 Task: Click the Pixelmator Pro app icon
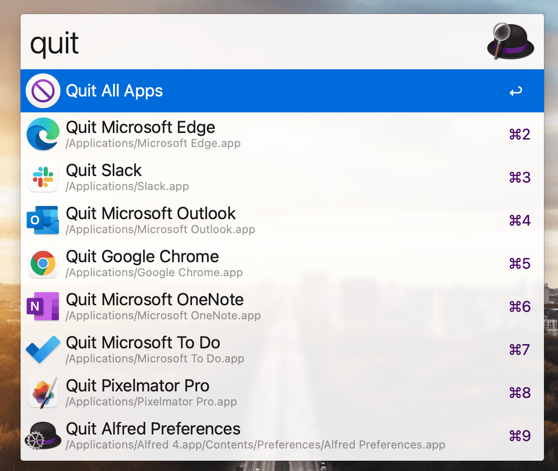(x=43, y=392)
